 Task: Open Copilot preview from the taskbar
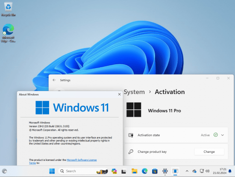(114, 171)
